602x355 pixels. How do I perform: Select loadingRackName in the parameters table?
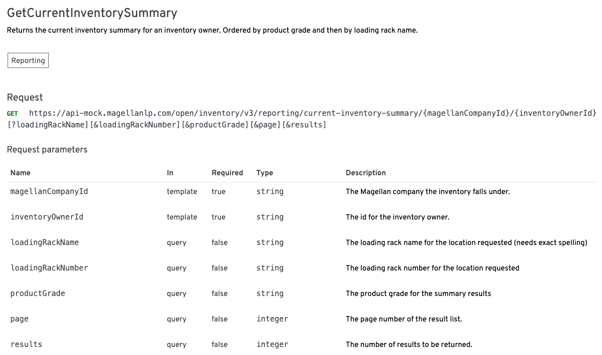point(45,243)
